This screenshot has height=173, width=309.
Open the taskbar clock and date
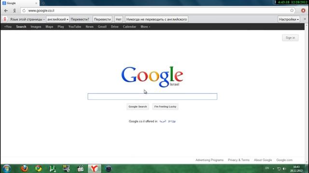tap(296, 169)
